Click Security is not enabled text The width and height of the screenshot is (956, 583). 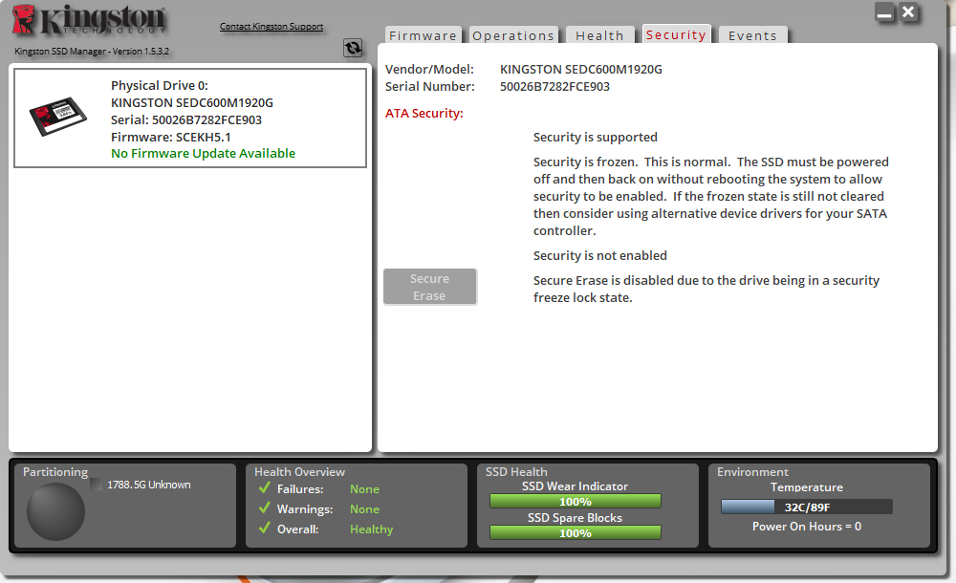pos(600,255)
